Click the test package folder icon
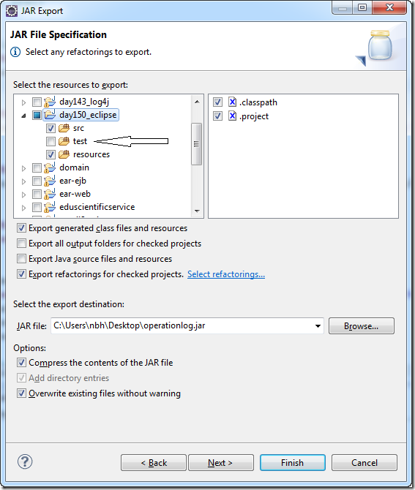The width and height of the screenshot is (415, 490). [64, 141]
